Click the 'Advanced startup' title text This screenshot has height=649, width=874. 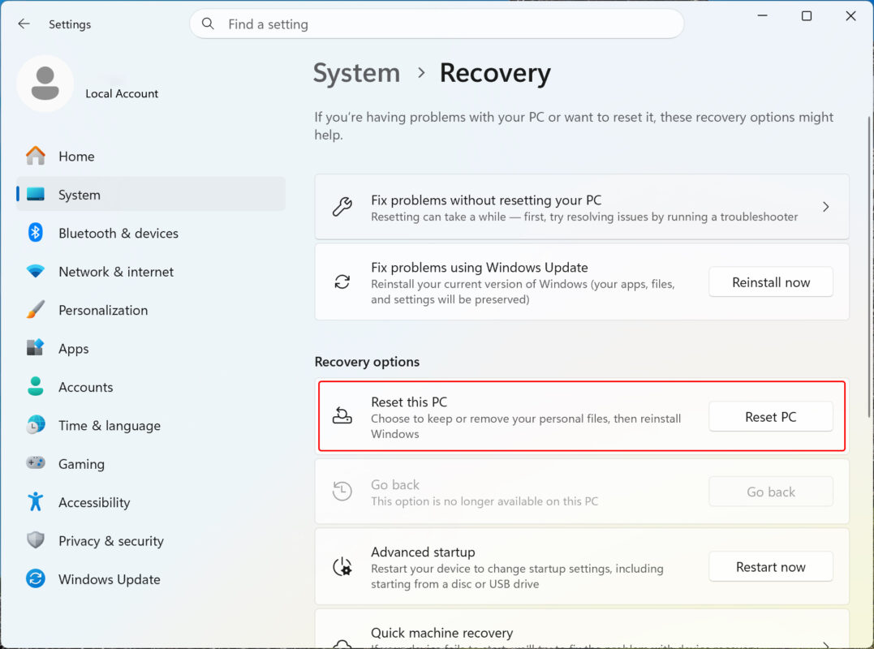[423, 552]
